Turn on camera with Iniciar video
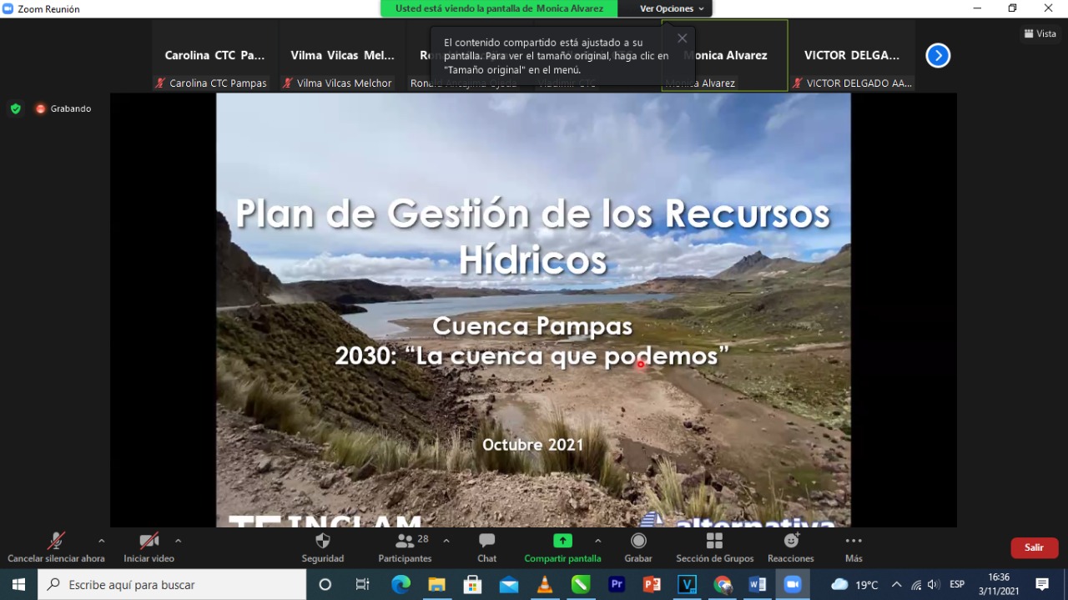The height and width of the screenshot is (600, 1068). 149,542
